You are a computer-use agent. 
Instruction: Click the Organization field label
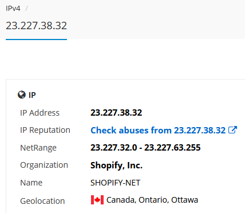(x=44, y=165)
